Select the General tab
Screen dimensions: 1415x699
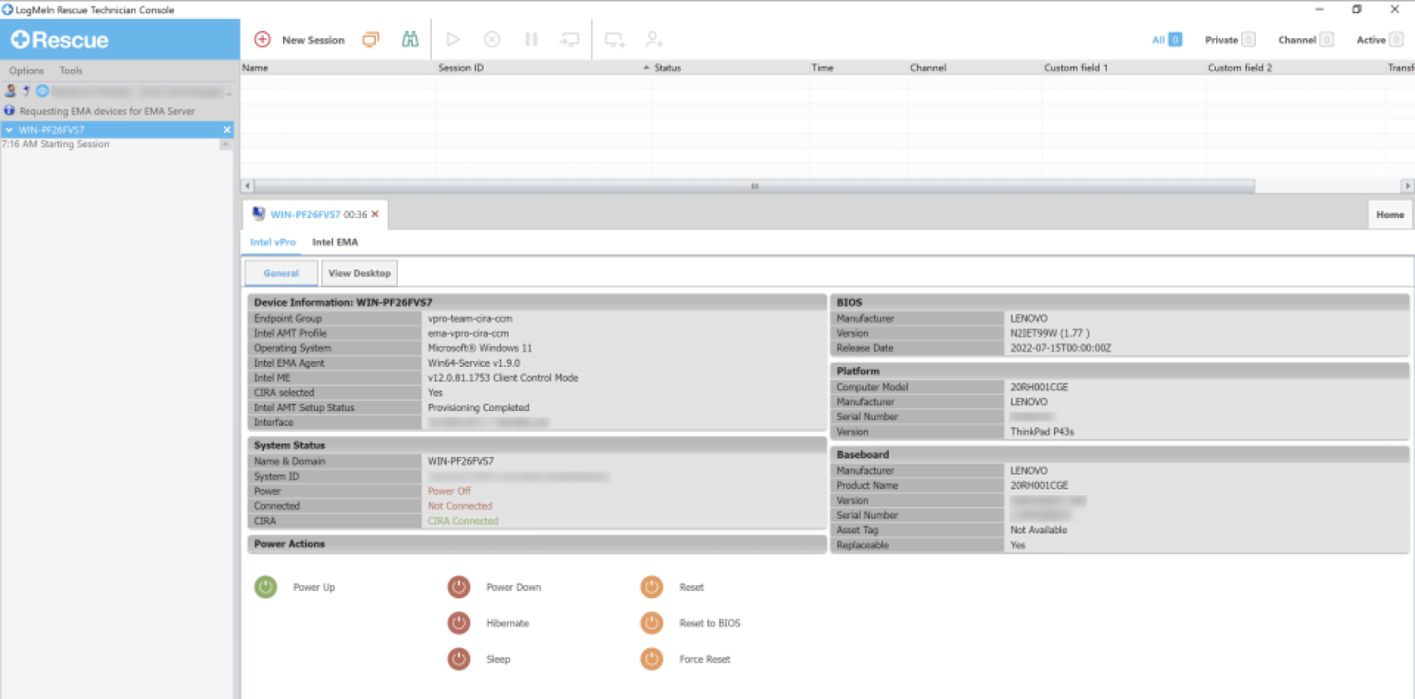pyautogui.click(x=281, y=273)
